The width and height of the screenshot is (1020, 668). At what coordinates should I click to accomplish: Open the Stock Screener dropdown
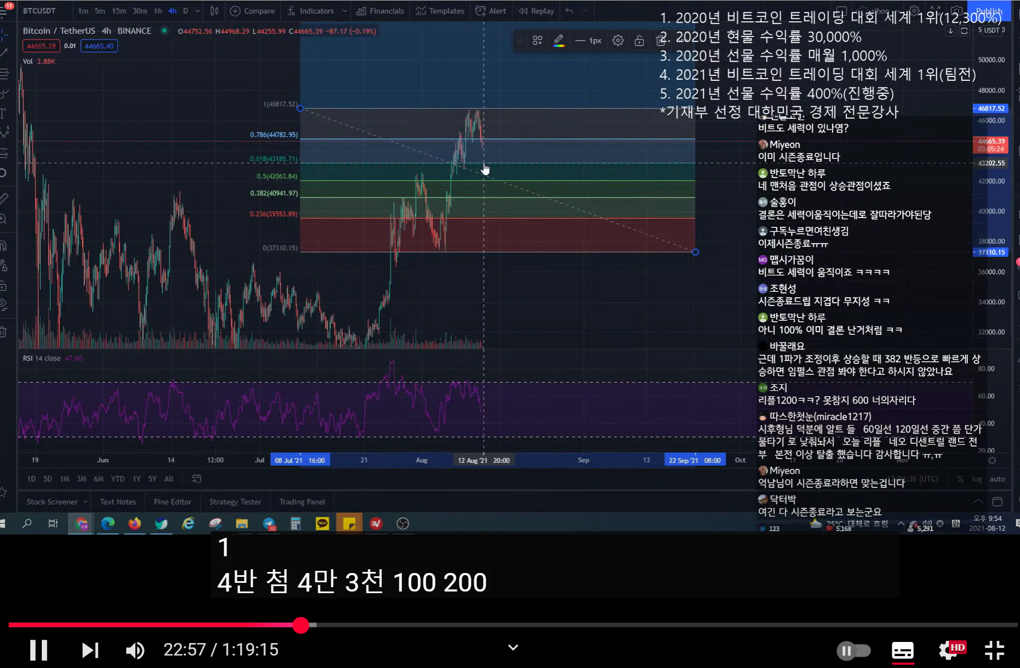pyautogui.click(x=56, y=502)
